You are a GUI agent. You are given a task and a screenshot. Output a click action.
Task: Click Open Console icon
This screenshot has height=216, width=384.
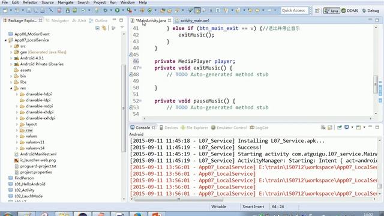[358, 127]
